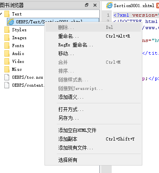
Task: Click the float/undock icon of 图书浏览器 panel
Action: [87, 5]
